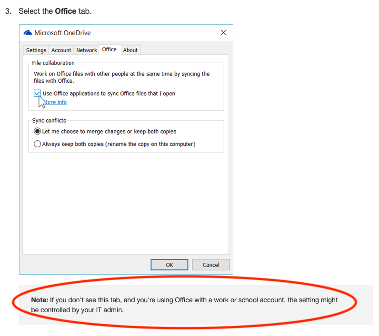Click the Microsoft OneDrive title text
379x336 pixels.
point(62,33)
